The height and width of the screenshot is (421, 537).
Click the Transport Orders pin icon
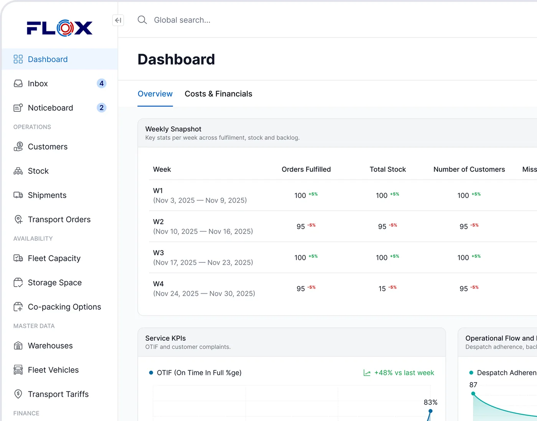pos(18,220)
